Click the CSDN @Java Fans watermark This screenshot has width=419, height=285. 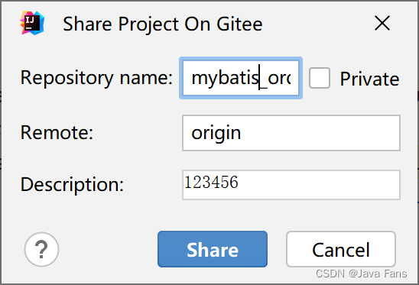click(362, 274)
